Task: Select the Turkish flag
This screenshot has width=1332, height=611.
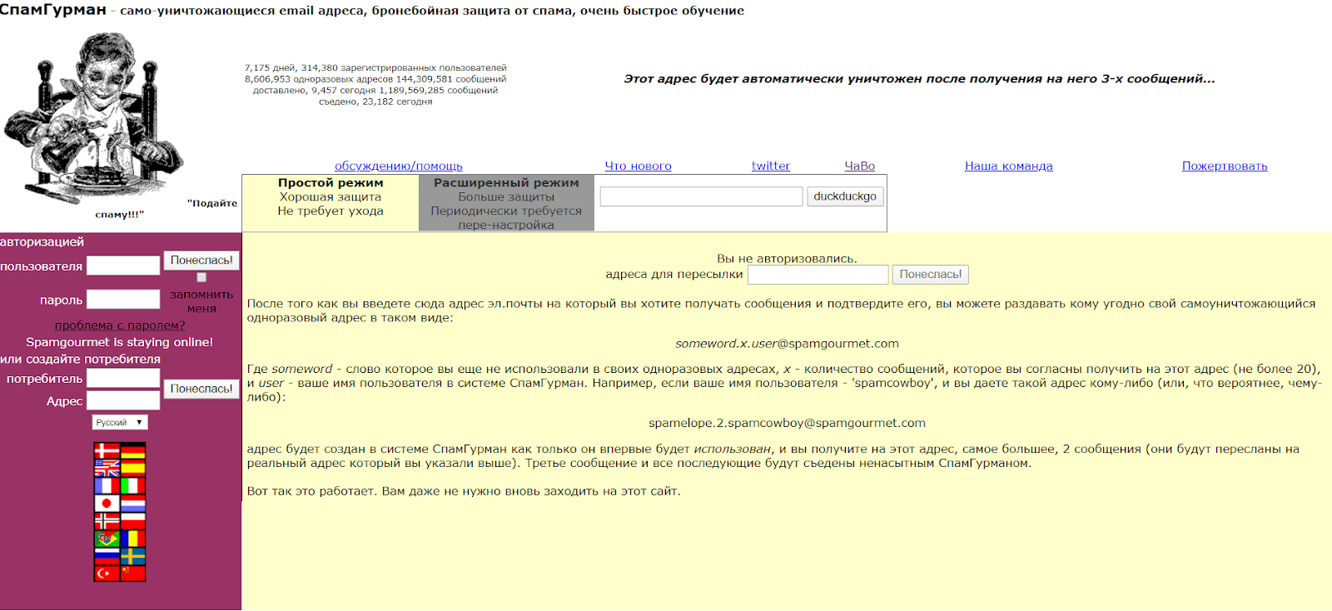Action: (107, 574)
